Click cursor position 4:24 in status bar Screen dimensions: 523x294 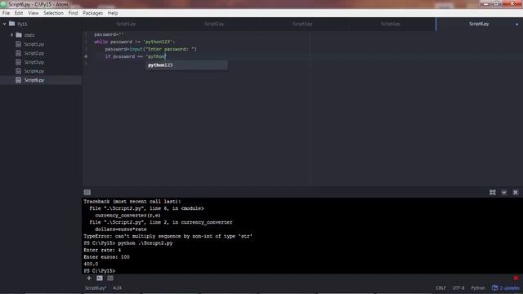click(x=117, y=287)
